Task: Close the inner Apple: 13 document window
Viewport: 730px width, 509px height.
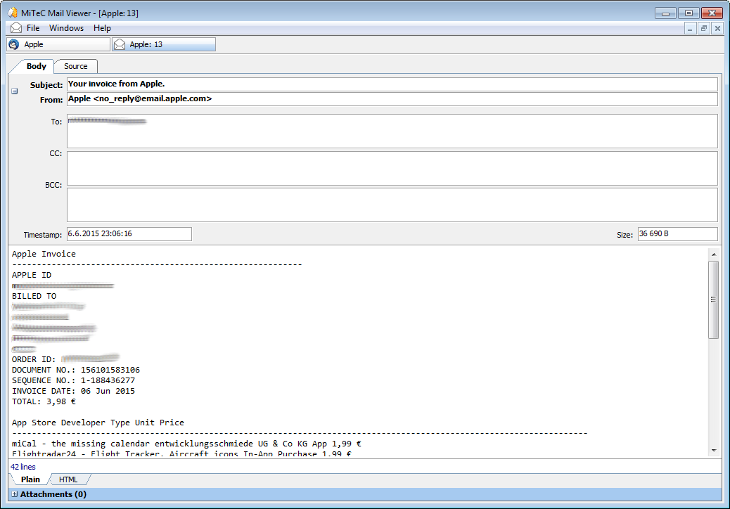Action: coord(717,29)
